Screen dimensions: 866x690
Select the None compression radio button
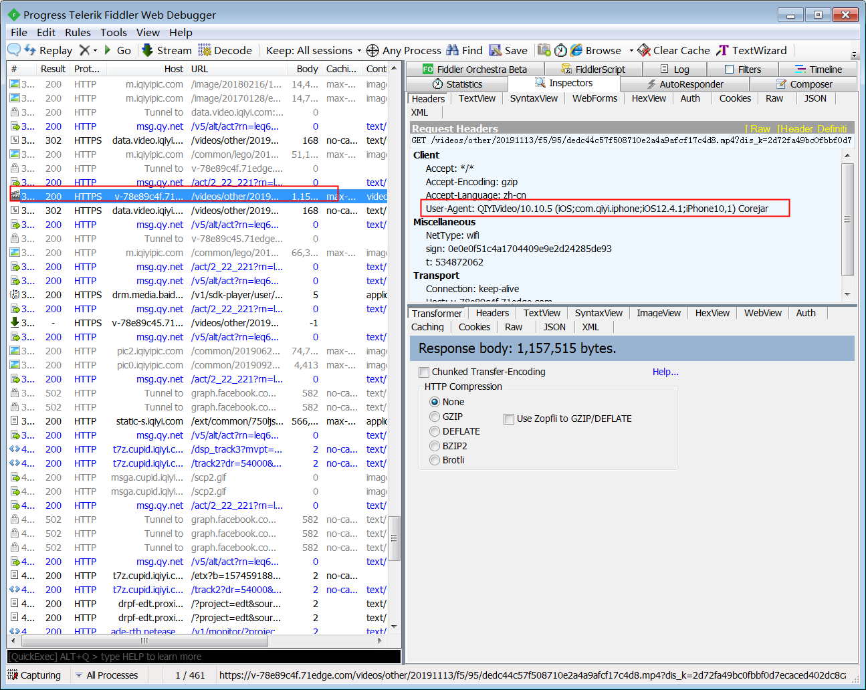(435, 402)
